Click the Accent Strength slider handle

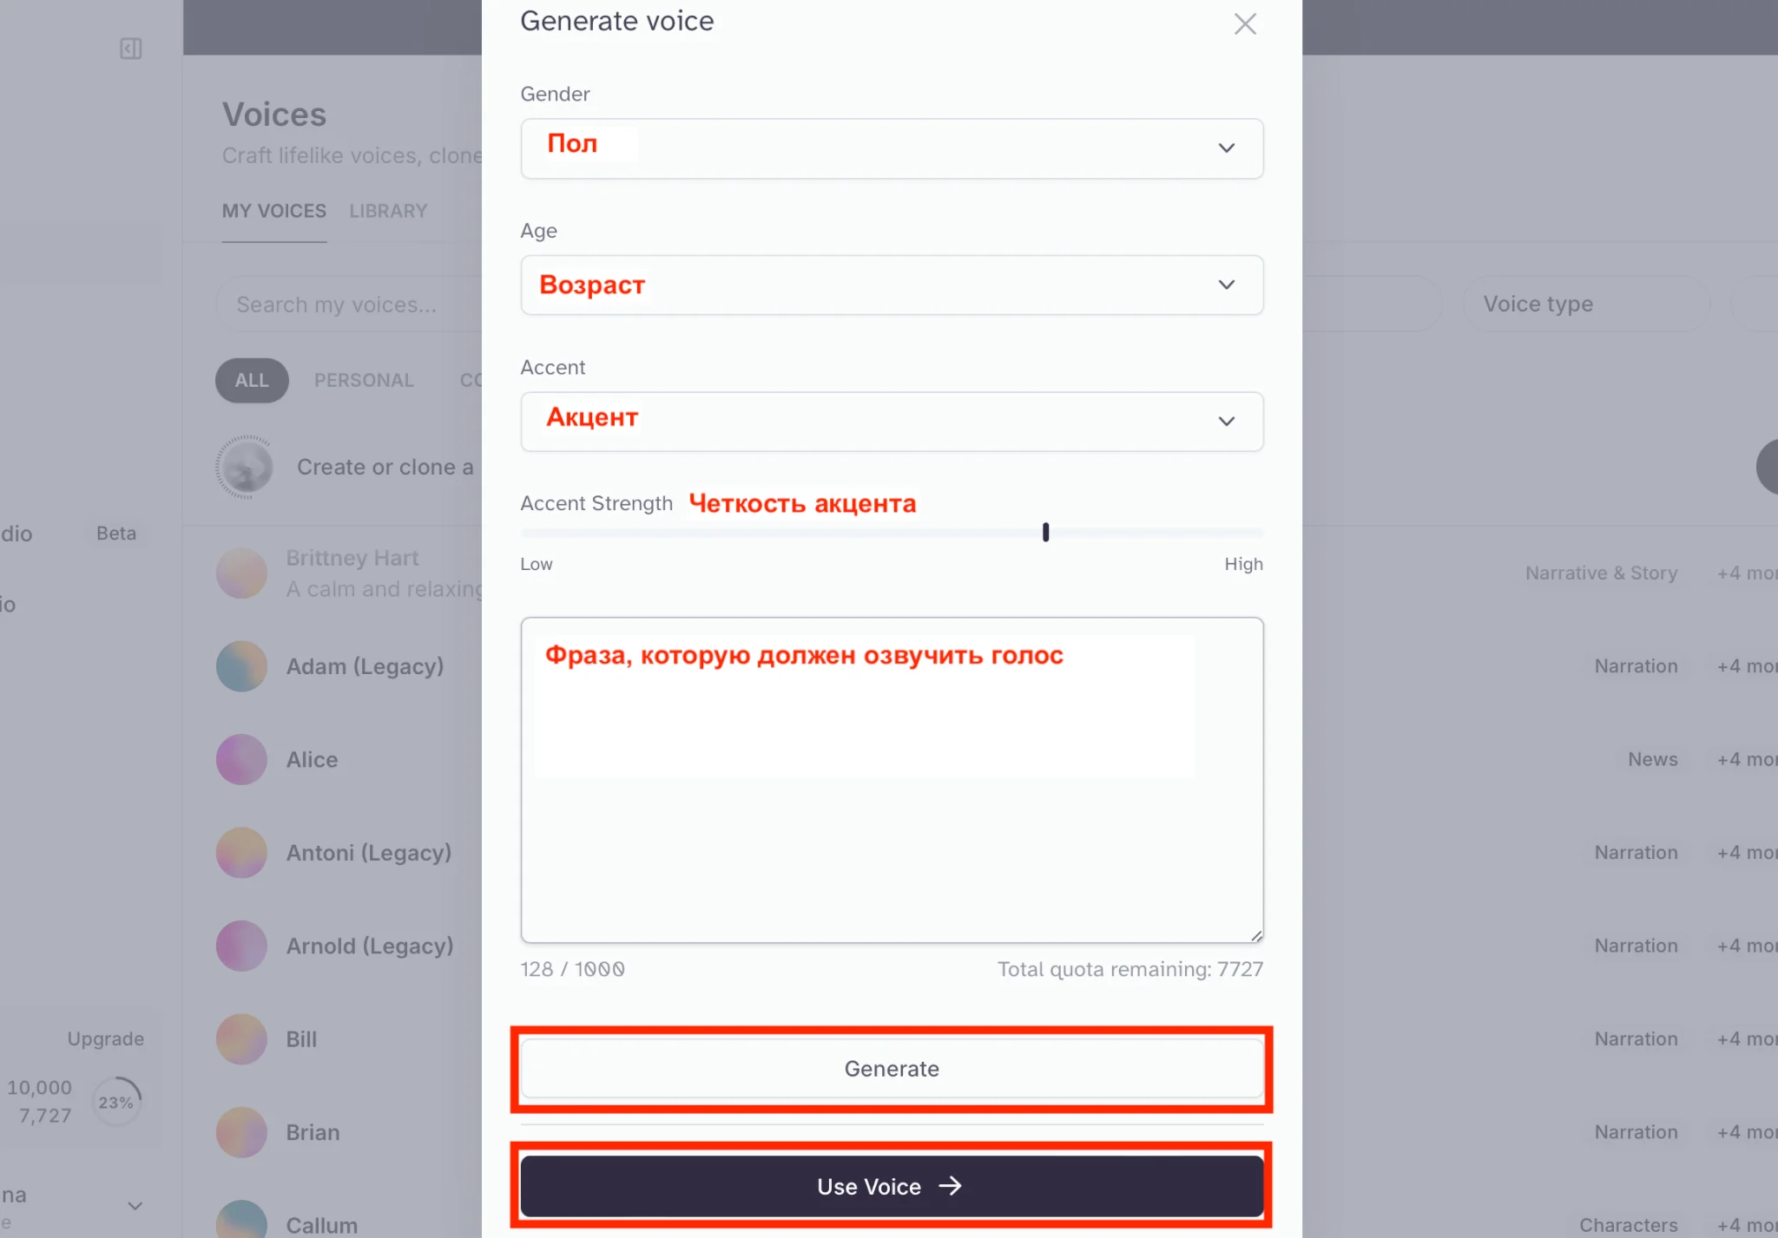(x=1045, y=532)
